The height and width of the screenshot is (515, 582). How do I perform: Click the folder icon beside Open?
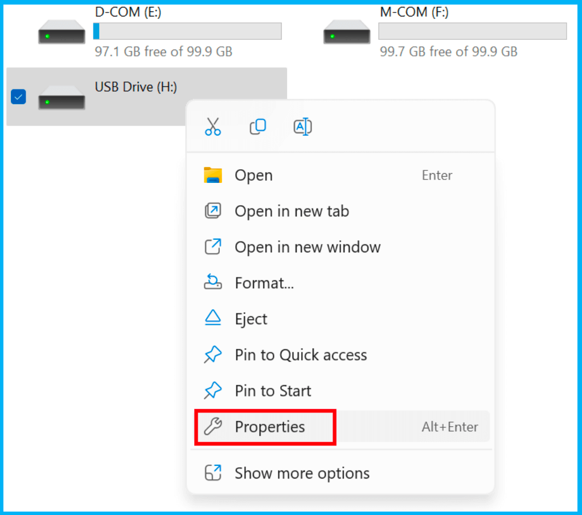213,175
